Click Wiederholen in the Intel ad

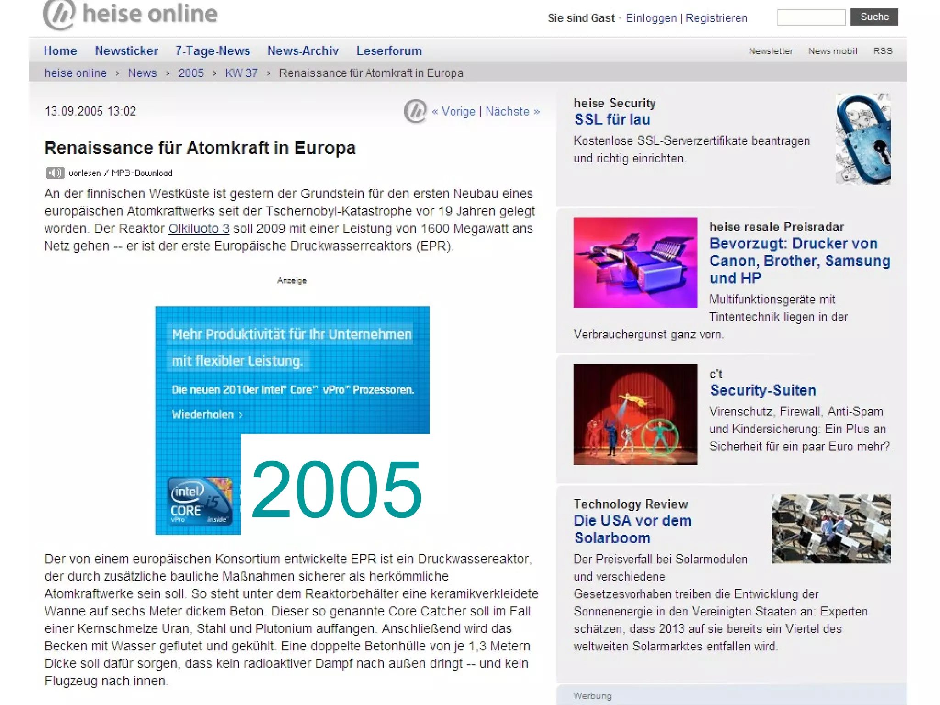click(207, 414)
